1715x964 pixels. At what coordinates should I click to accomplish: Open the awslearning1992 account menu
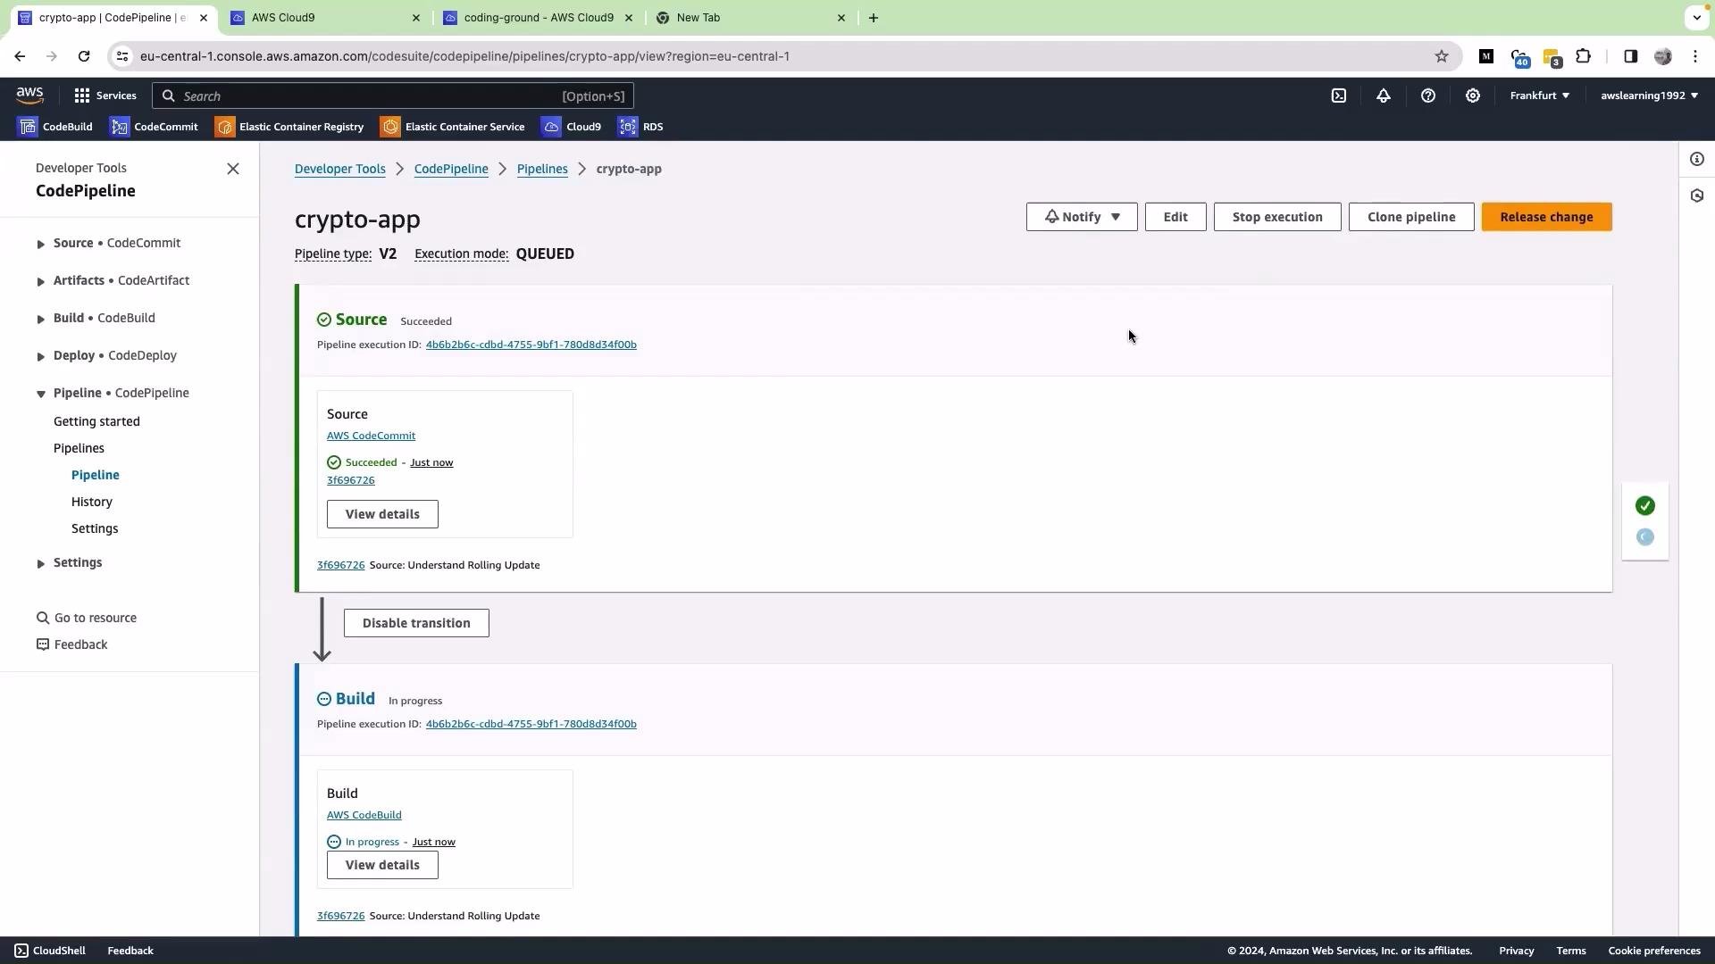[1649, 96]
